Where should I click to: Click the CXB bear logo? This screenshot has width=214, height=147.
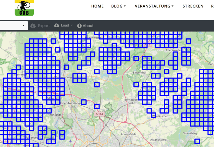(x=24, y=8)
